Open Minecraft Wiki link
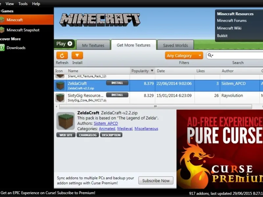Screen dimensions: 263x197 pos(229,28)
